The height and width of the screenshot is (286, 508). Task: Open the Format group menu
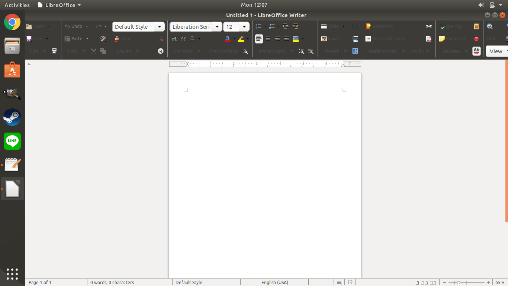[187, 51]
